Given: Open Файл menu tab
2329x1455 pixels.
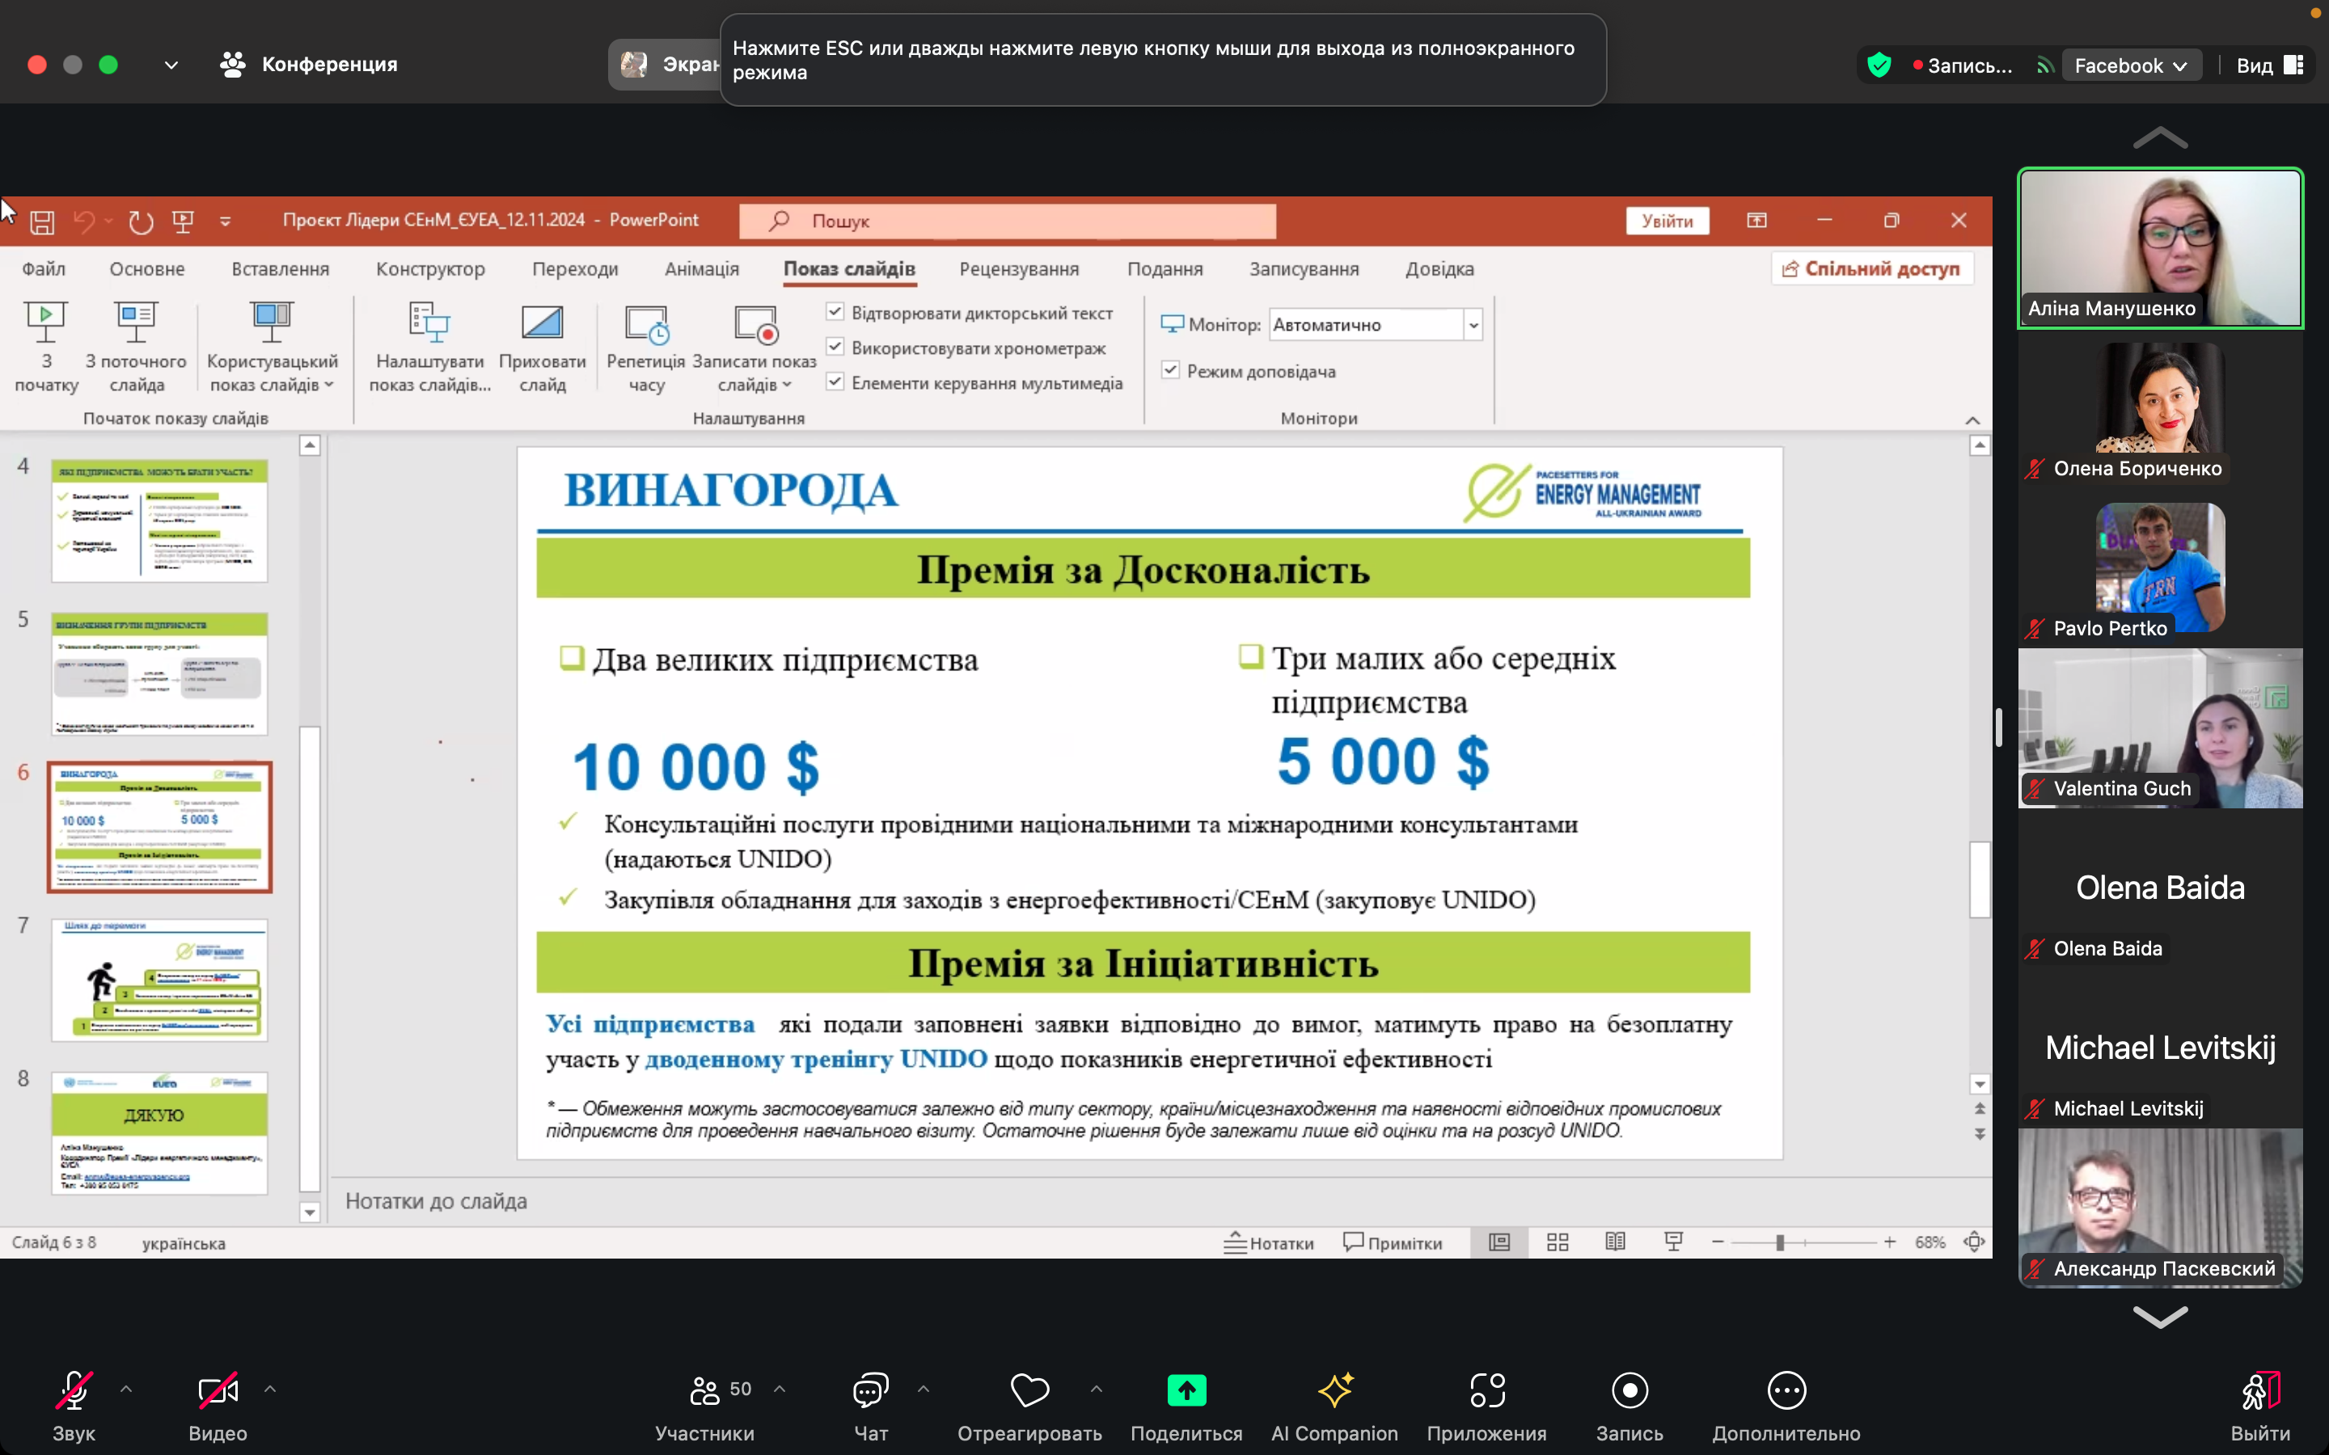Looking at the screenshot, I should click(44, 268).
